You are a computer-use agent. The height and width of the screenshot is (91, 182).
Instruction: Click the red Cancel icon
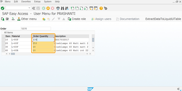click(x=53, y=8)
